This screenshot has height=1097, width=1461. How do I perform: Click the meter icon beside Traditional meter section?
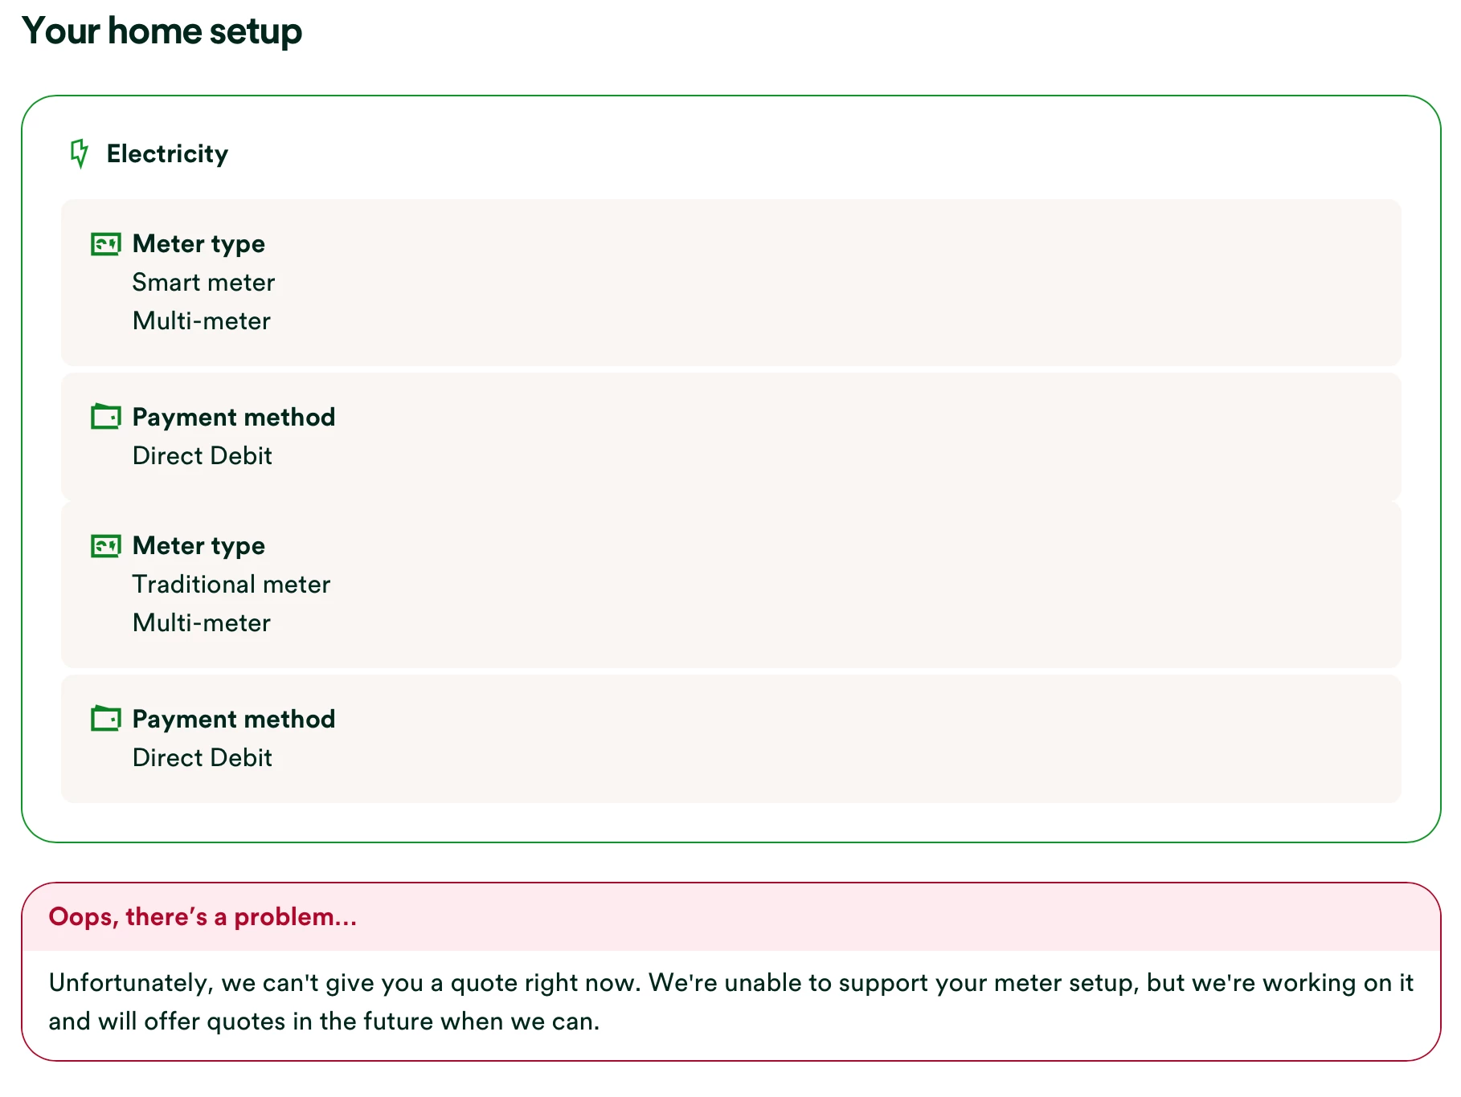(x=105, y=546)
